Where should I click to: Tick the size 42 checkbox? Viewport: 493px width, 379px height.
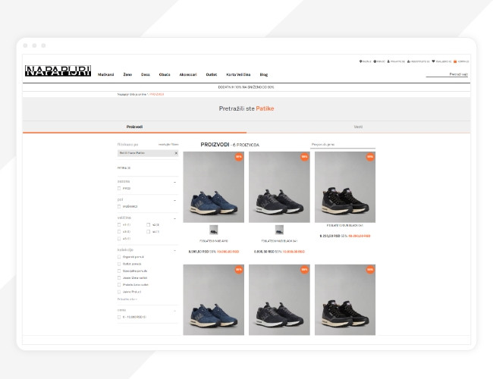tap(148, 224)
